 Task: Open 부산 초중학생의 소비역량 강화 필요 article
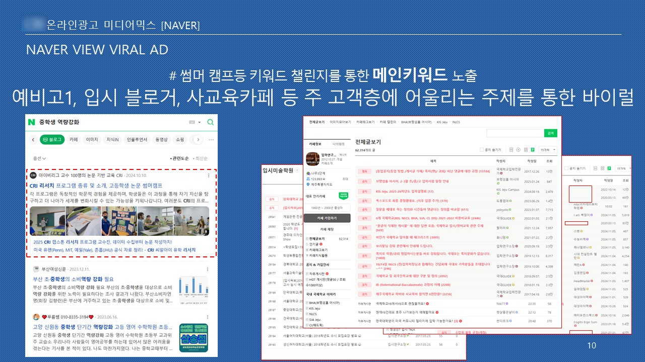tap(74, 279)
